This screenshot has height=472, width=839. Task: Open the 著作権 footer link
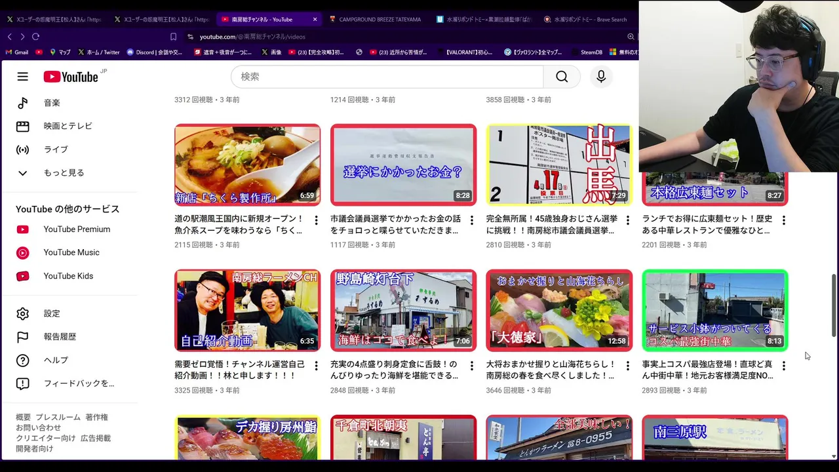pos(96,417)
